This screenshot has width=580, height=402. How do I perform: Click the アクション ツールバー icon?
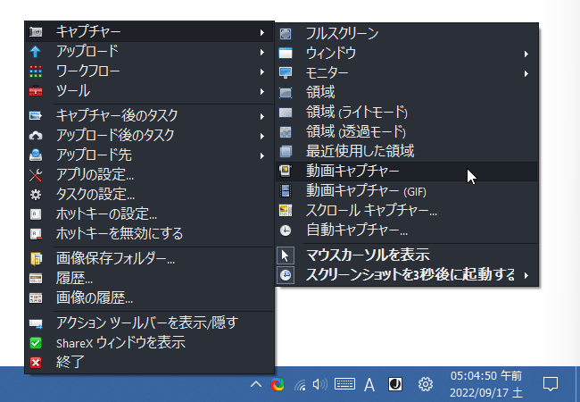(x=36, y=323)
